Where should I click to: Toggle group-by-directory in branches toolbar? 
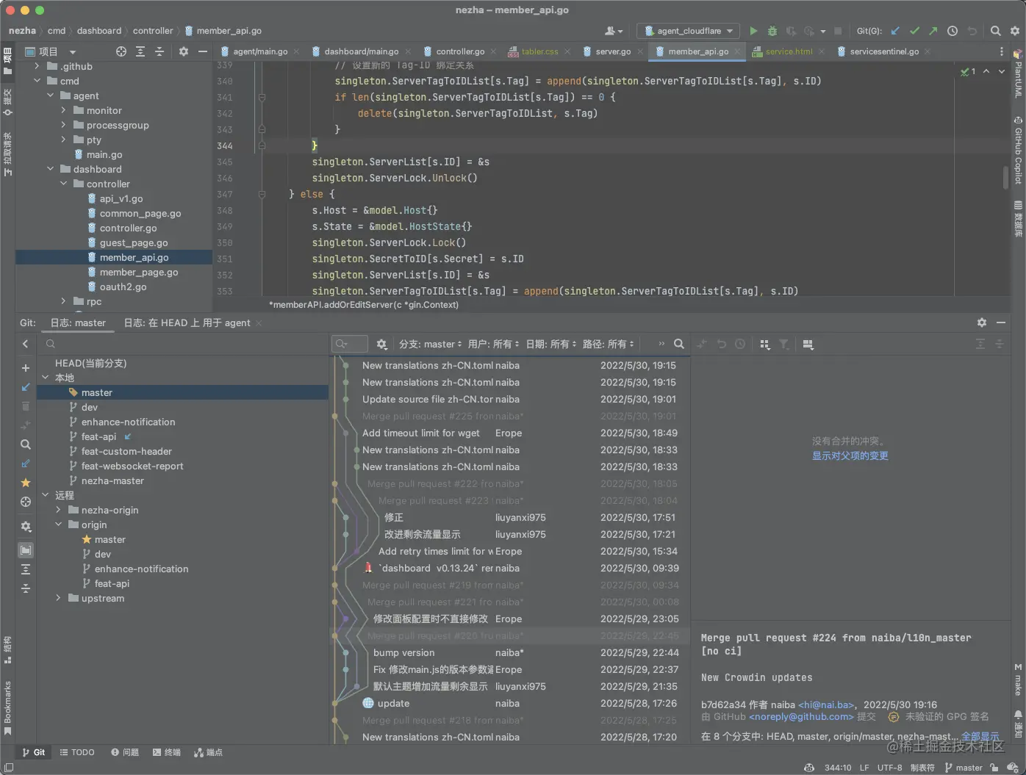26,550
